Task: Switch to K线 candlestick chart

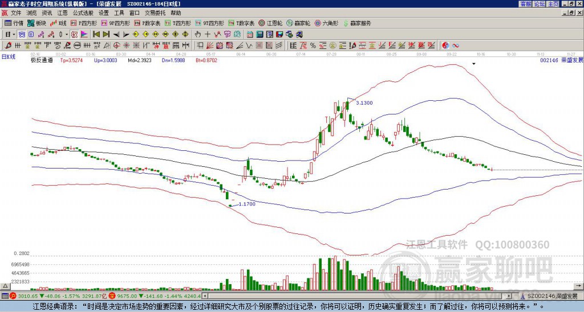Action: [58, 23]
